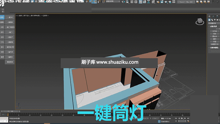This screenshot has width=220, height=124.
Task: Select the Lights category icon
Action: (215, 20)
